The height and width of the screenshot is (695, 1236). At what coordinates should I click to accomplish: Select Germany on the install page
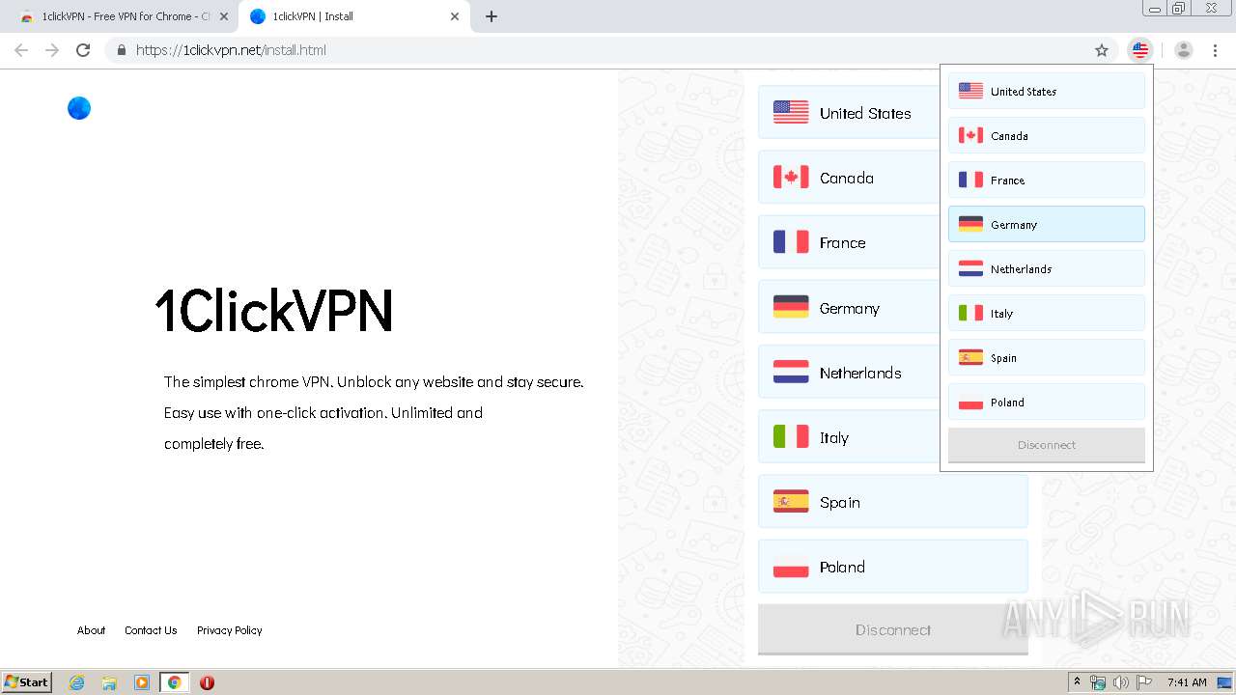(849, 308)
